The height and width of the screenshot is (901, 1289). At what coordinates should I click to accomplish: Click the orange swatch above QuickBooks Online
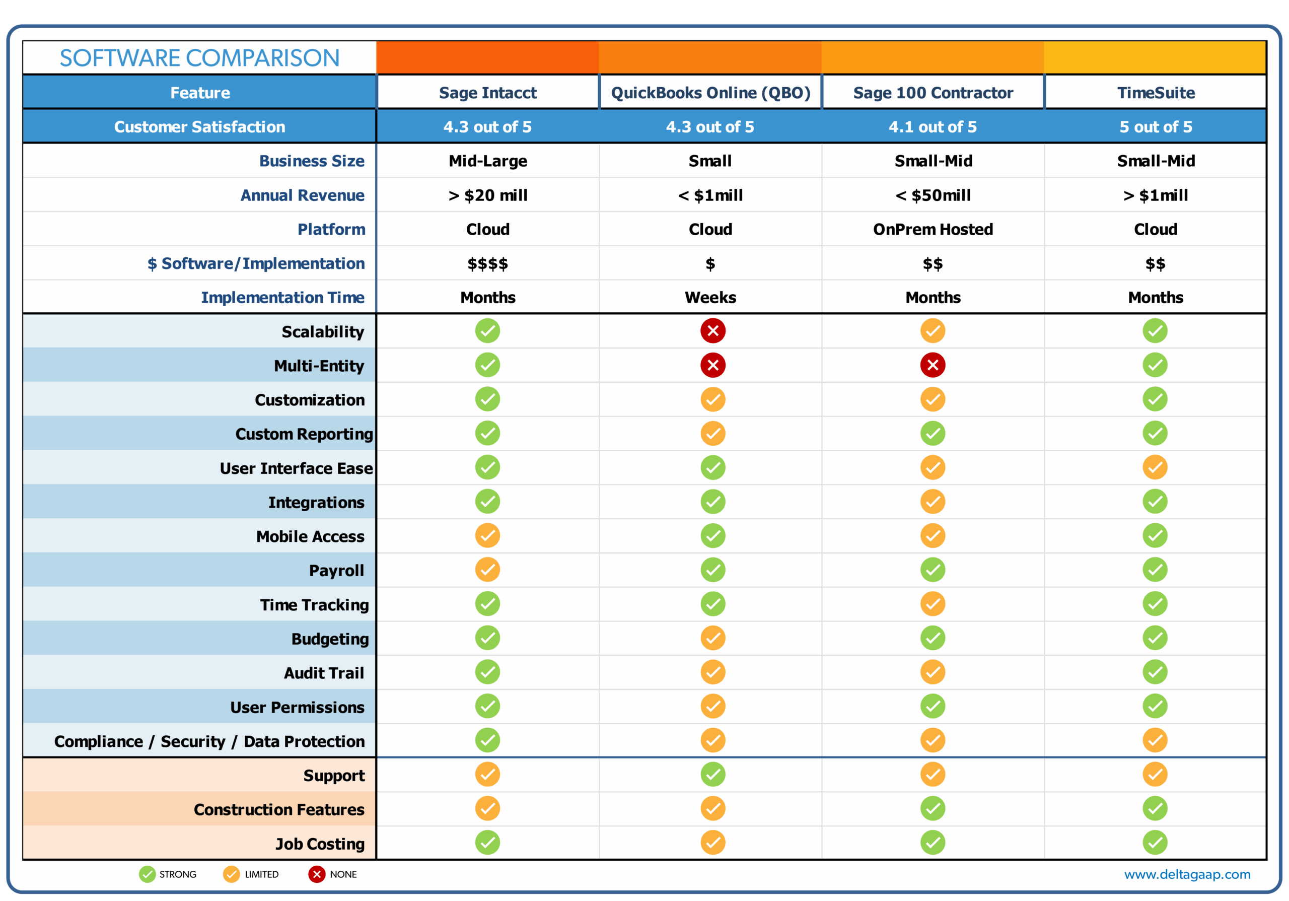click(710, 57)
